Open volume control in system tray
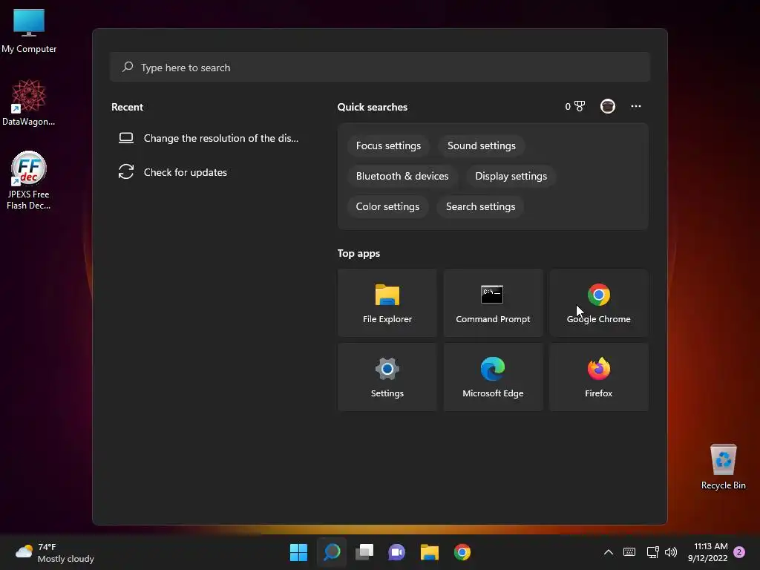760x570 pixels. [x=671, y=552]
